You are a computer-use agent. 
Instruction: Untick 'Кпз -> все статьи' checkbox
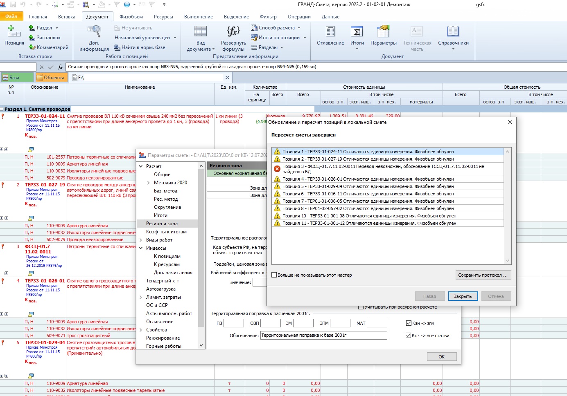(408, 336)
